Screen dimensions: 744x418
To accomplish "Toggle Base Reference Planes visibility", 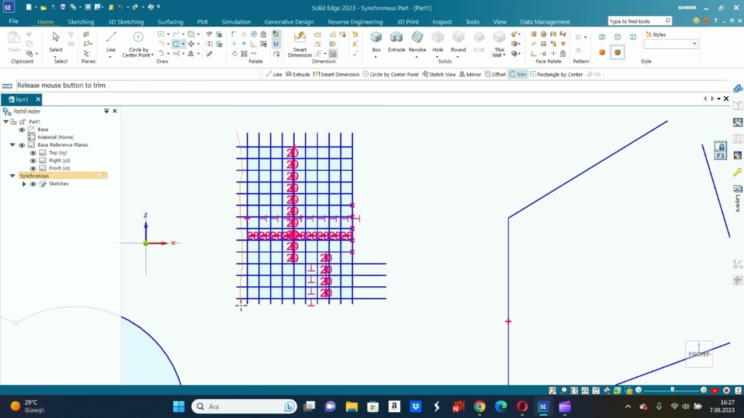I will click(22, 145).
